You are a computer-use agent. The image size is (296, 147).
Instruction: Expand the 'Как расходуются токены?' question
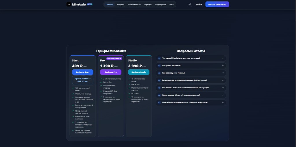click(x=191, y=73)
